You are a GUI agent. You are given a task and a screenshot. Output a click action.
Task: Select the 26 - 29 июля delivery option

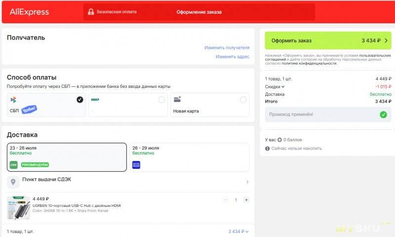[x=189, y=158]
